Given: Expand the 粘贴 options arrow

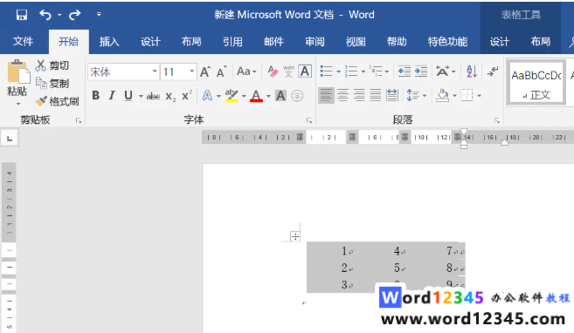Looking at the screenshot, I should [x=18, y=104].
